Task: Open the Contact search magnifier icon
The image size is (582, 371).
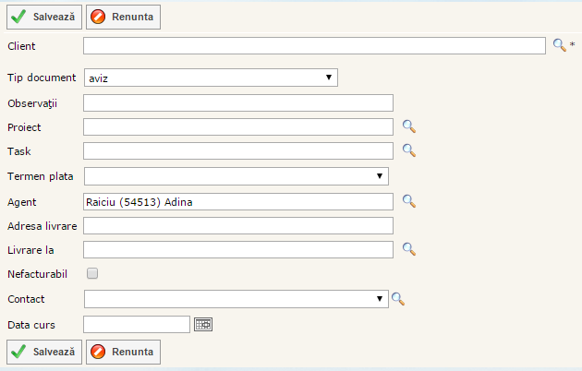Action: click(x=398, y=298)
